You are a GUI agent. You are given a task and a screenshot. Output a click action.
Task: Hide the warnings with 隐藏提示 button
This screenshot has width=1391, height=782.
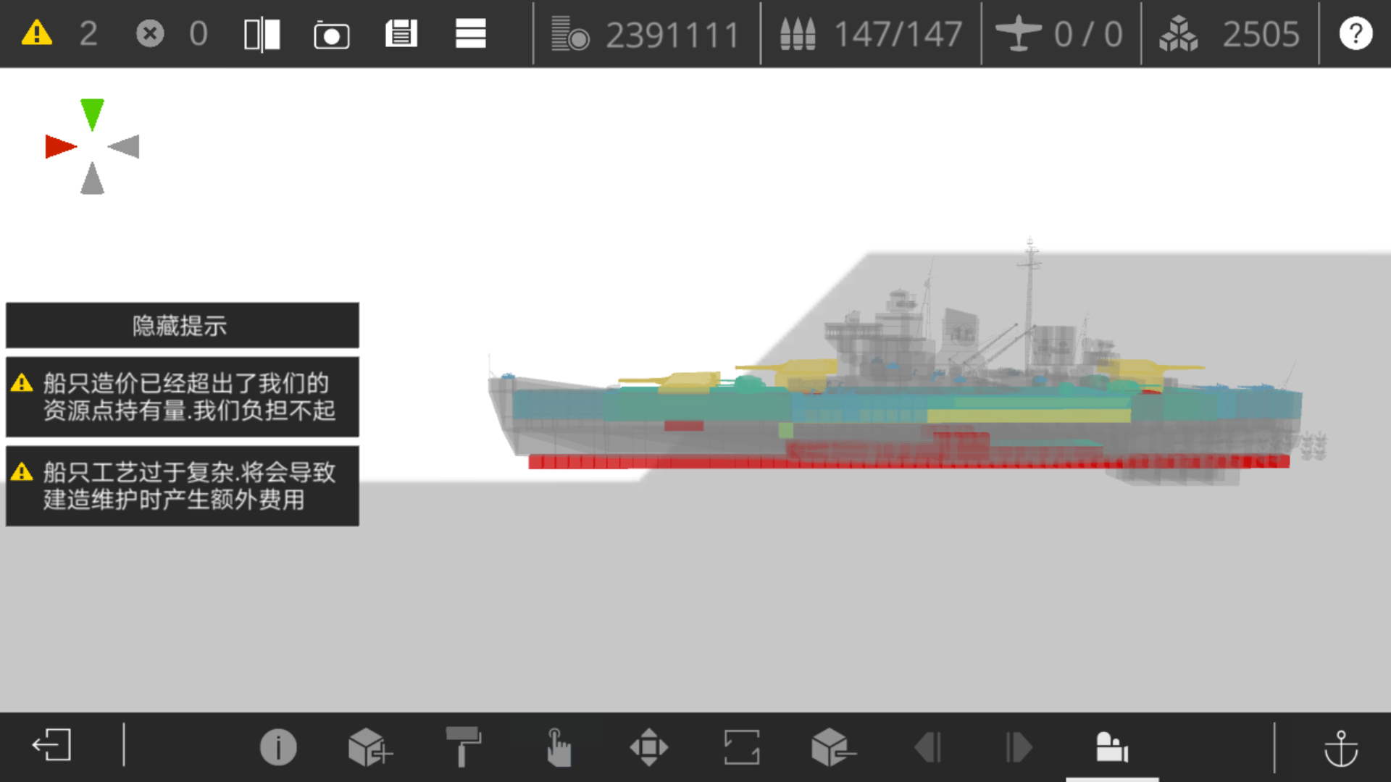(182, 326)
